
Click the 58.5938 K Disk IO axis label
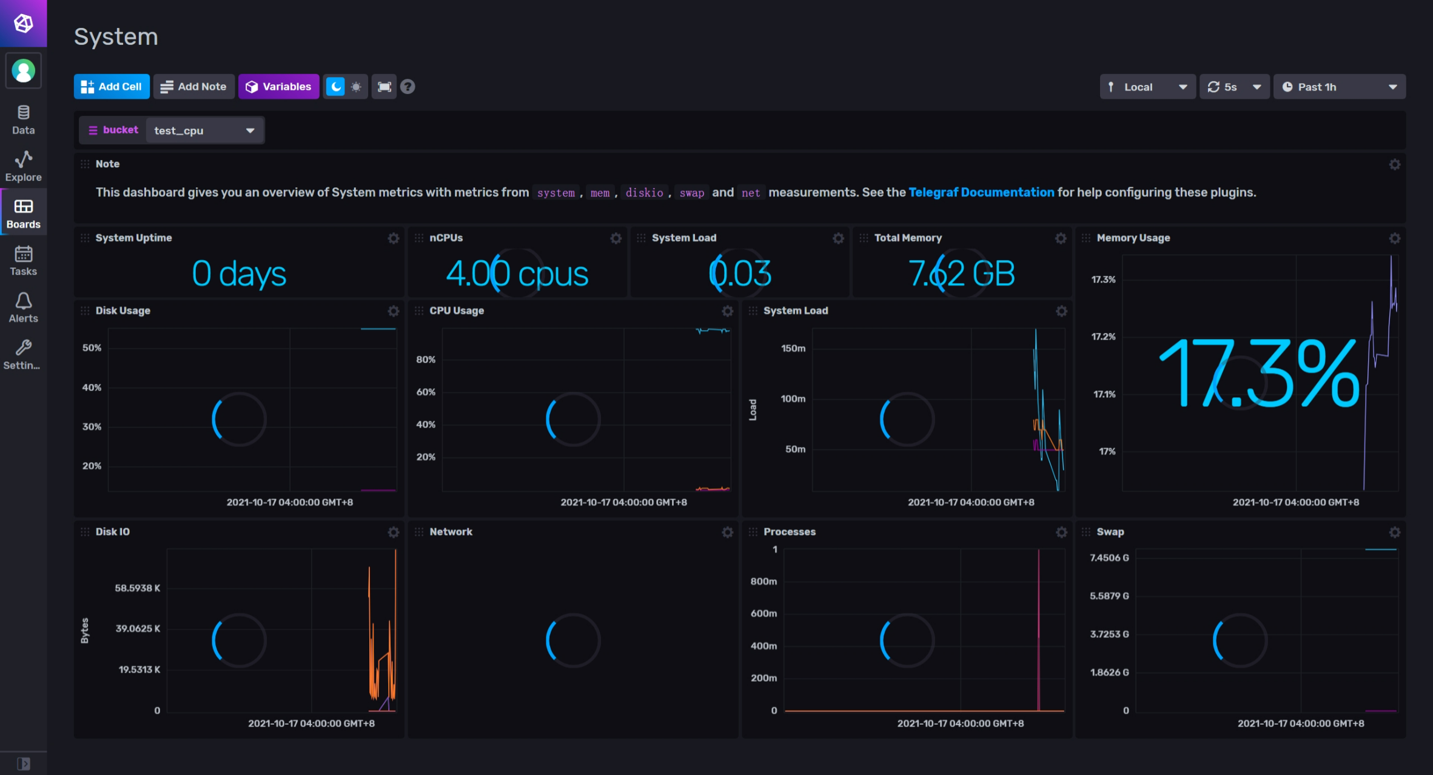[x=138, y=588]
